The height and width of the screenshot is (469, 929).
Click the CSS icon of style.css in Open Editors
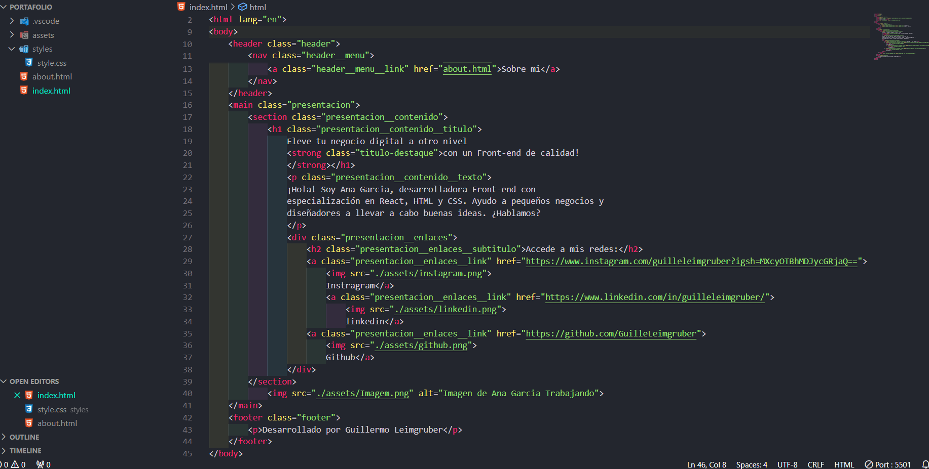pyautogui.click(x=29, y=409)
